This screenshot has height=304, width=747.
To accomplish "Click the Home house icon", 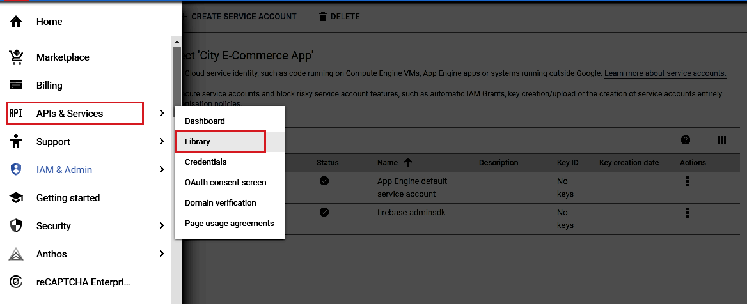I will (16, 22).
